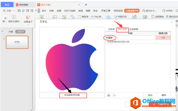This screenshot has width=178, height=111.
Task: Click the apple shape preview image
Action: click(x=72, y=60)
